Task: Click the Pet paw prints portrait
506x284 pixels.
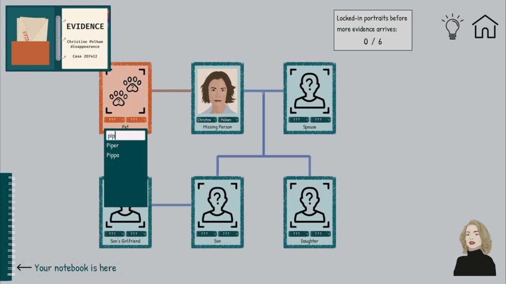Action: point(125,90)
